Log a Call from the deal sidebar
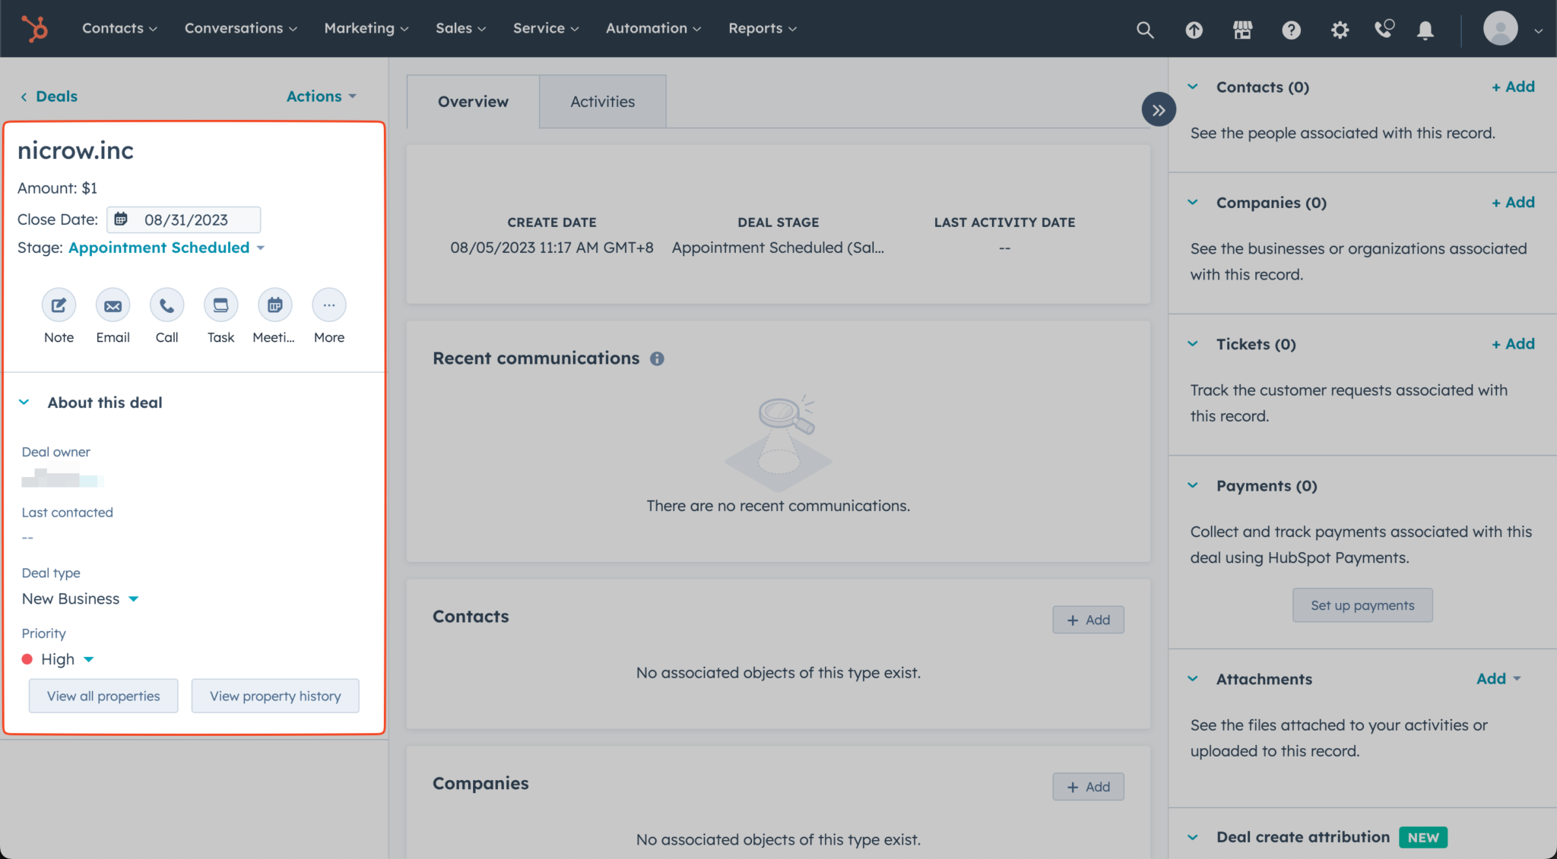Screen dimensions: 1557x859 (166, 305)
